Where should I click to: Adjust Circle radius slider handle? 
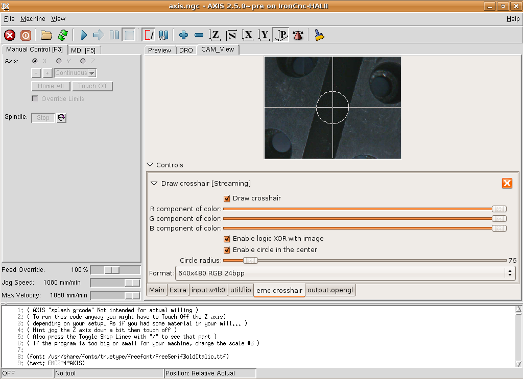pos(250,261)
